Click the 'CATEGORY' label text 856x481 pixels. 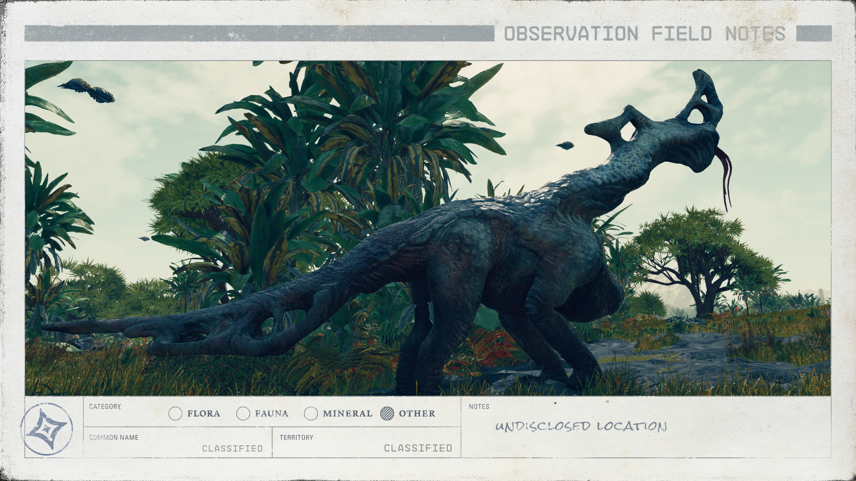click(105, 407)
